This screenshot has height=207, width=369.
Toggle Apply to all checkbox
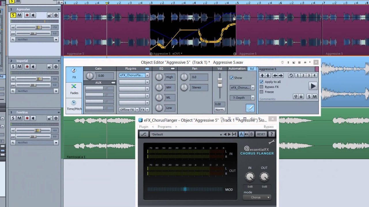pyautogui.click(x=261, y=82)
